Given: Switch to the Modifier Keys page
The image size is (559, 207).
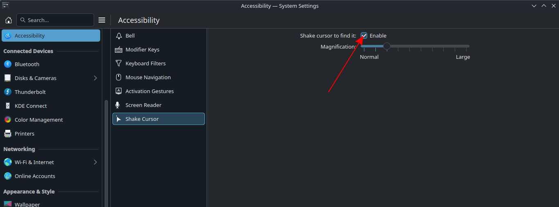Looking at the screenshot, I should [142, 49].
